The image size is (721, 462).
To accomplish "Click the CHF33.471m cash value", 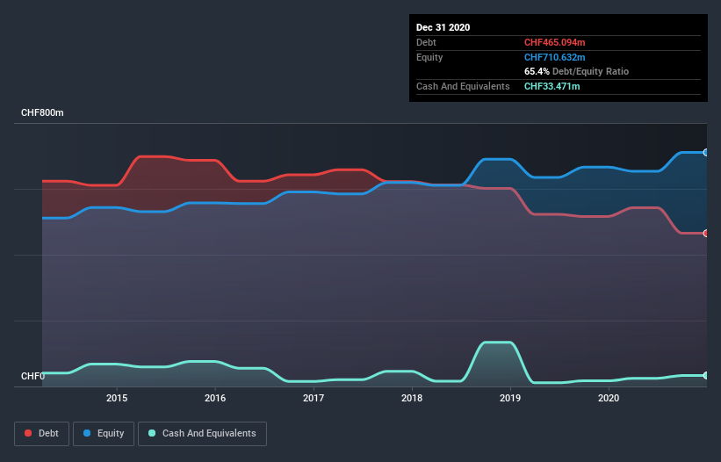I will pyautogui.click(x=552, y=86).
